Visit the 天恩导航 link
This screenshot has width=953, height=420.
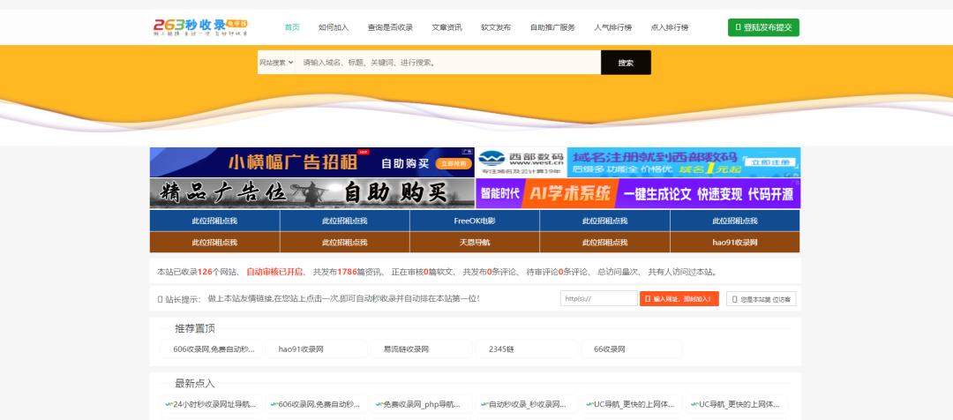[475, 242]
